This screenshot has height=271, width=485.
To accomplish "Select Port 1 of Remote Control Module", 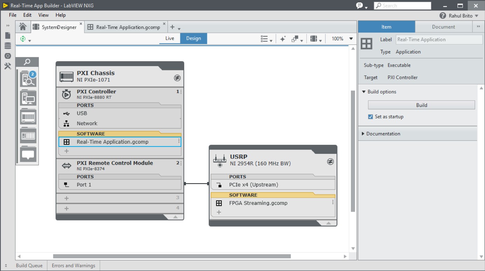I will click(x=120, y=185).
